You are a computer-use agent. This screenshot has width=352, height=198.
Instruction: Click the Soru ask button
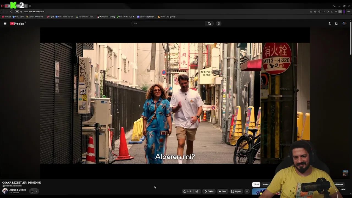222,191
